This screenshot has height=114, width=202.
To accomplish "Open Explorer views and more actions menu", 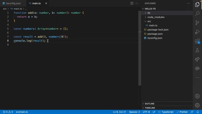I will pos(188,3).
